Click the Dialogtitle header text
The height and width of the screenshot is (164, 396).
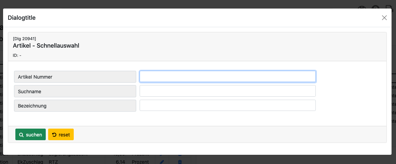coord(22,18)
